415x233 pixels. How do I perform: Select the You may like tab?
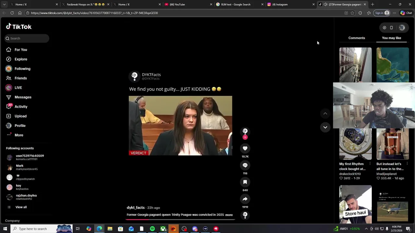(x=391, y=38)
